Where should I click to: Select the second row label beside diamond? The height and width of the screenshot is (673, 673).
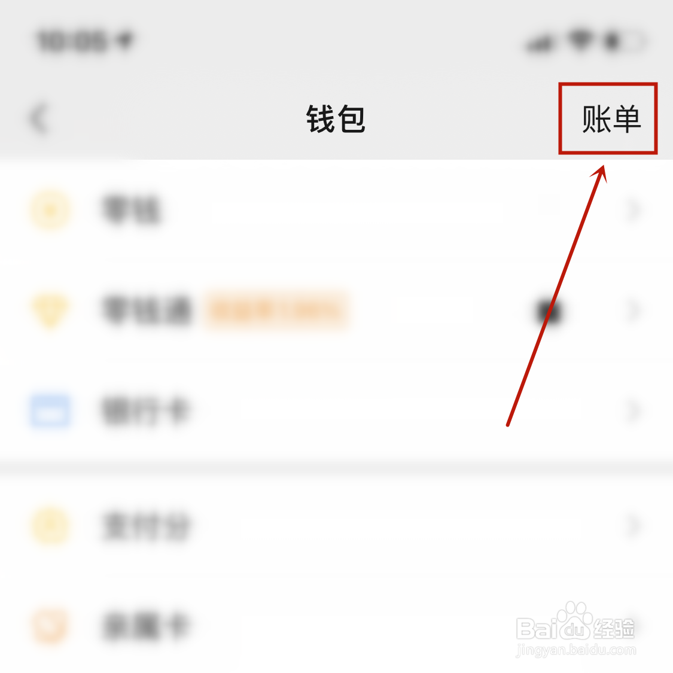pyautogui.click(x=147, y=310)
